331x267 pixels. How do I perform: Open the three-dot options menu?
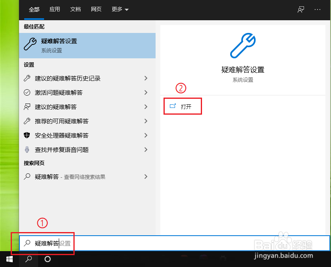[318, 10]
